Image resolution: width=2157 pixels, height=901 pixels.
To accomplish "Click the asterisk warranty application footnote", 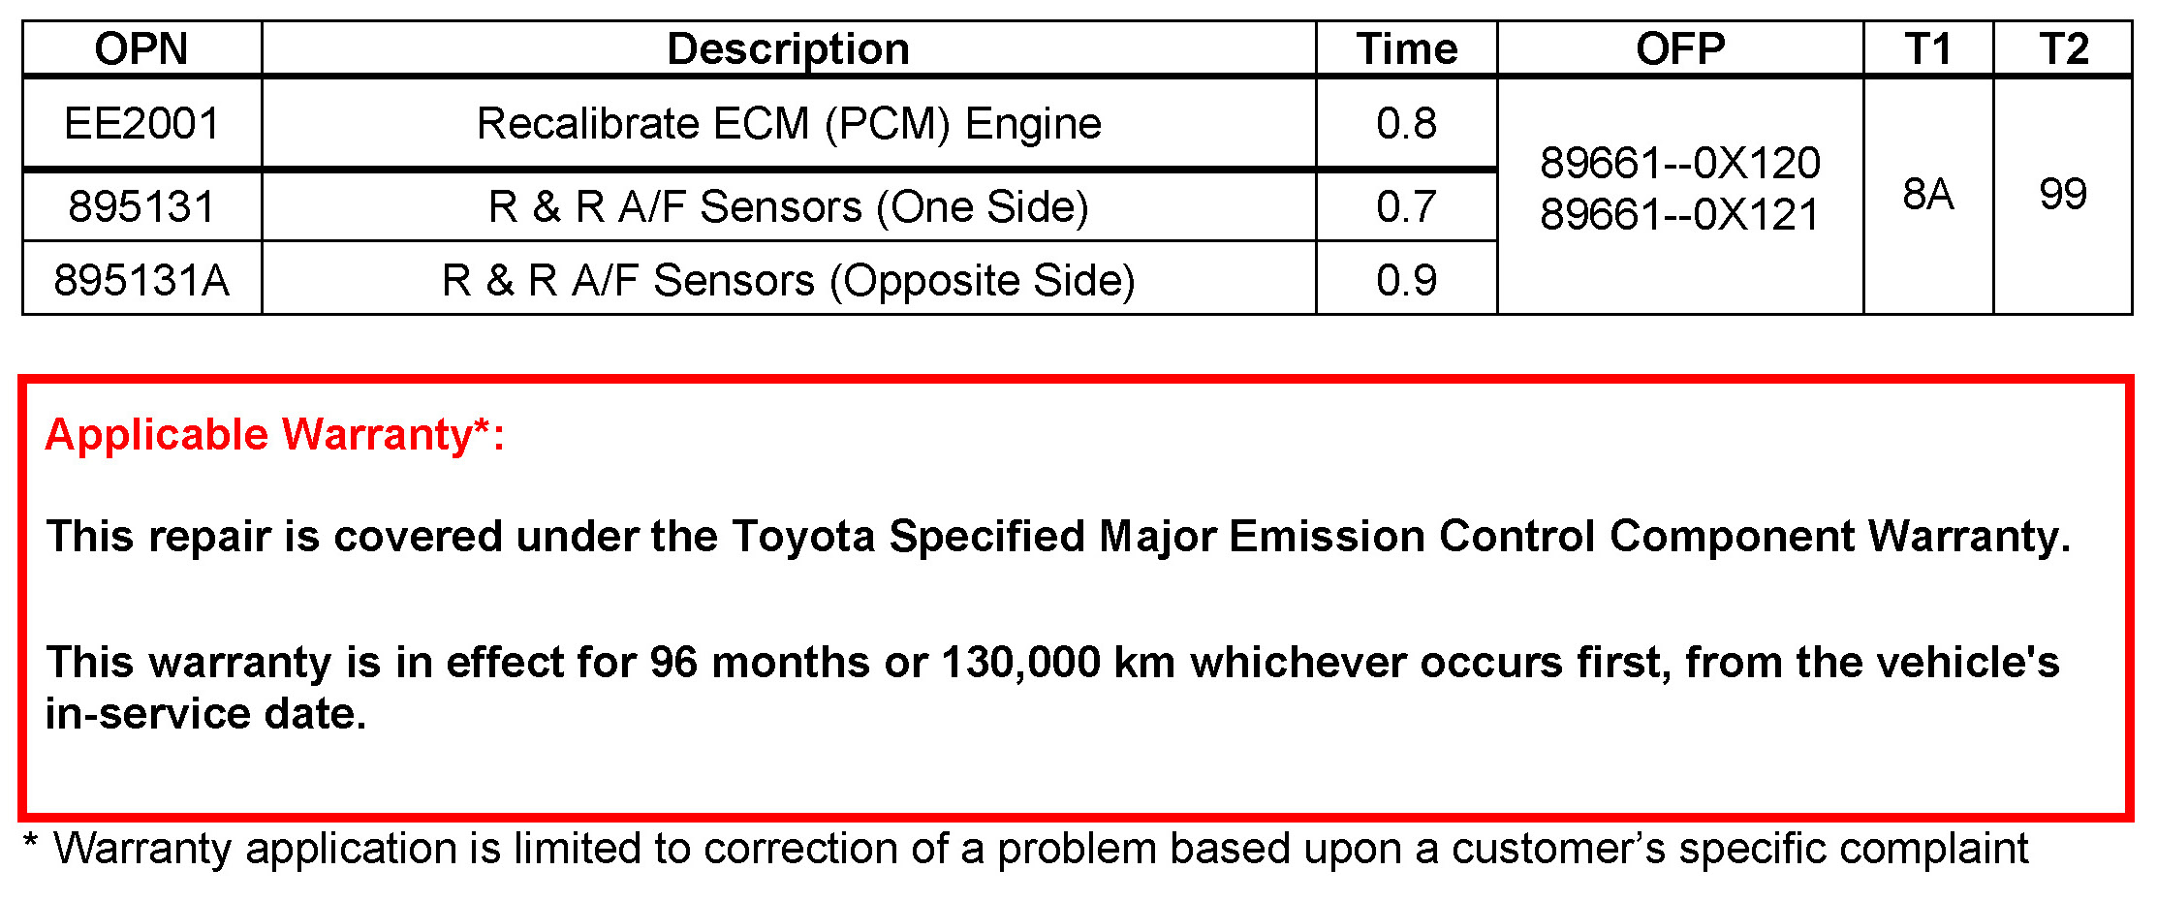I will (1026, 849).
